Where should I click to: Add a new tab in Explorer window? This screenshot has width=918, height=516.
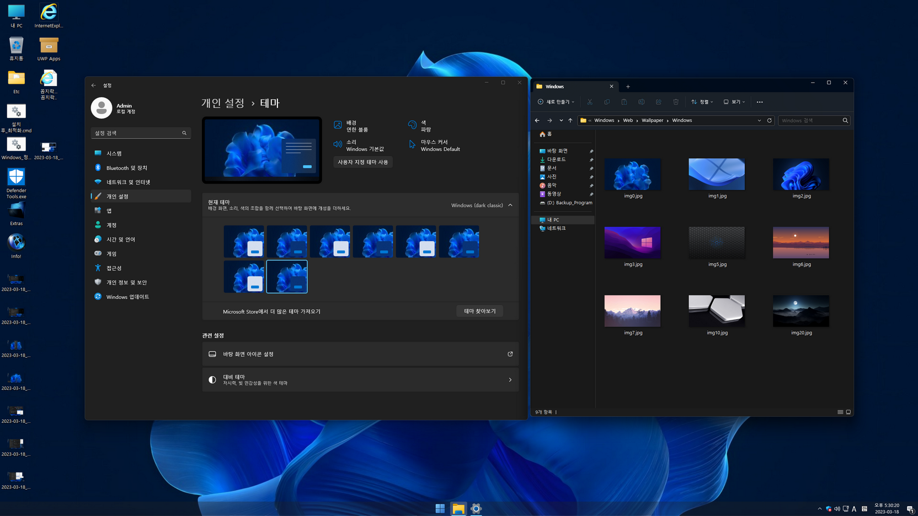[x=628, y=87]
